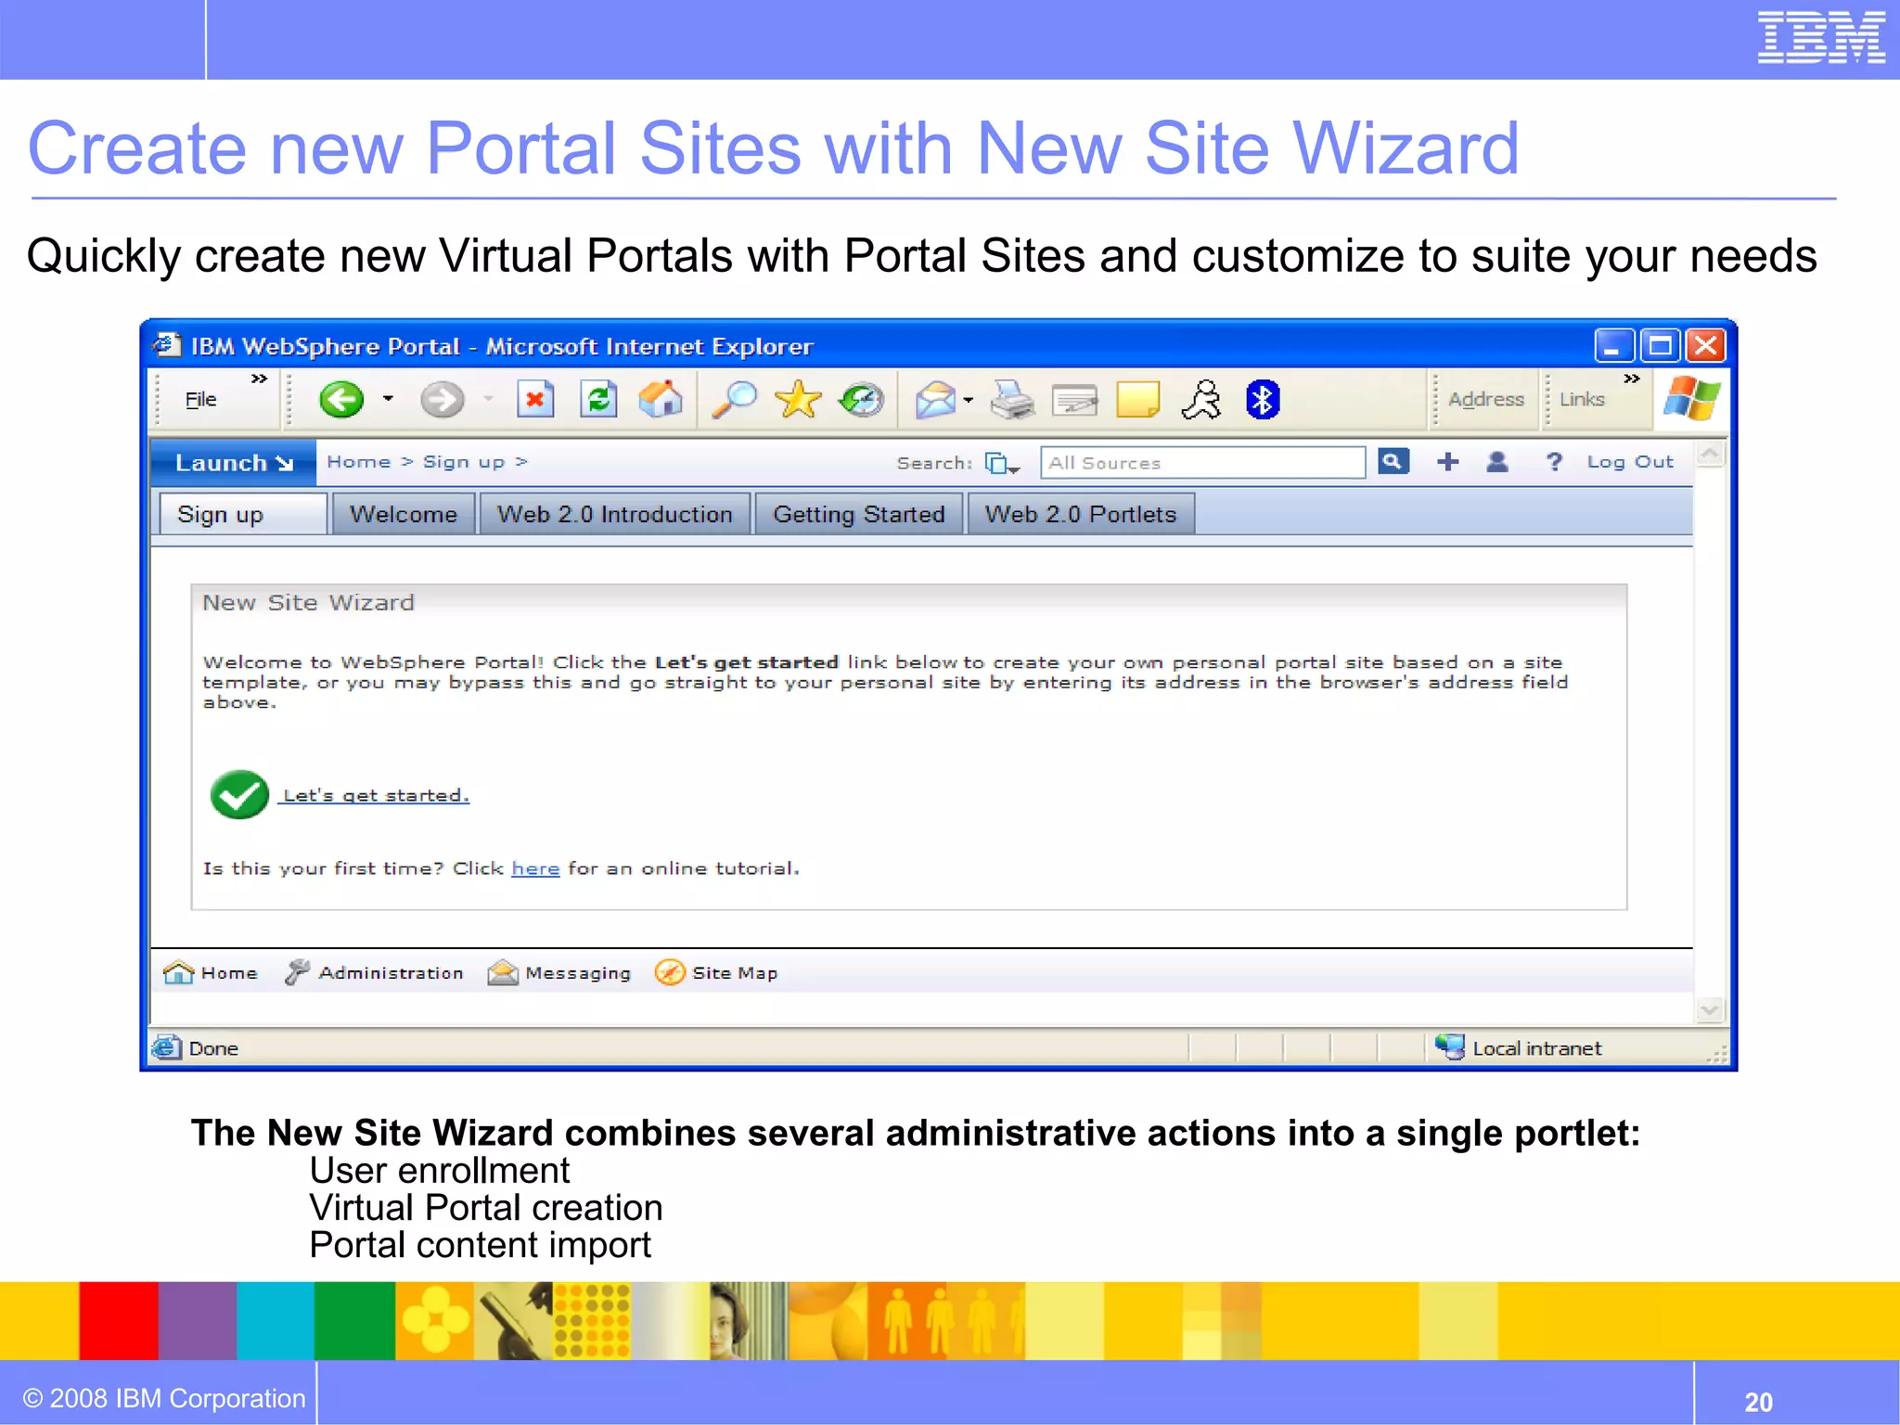Open the Back history dropdown arrow

pyautogui.click(x=389, y=399)
